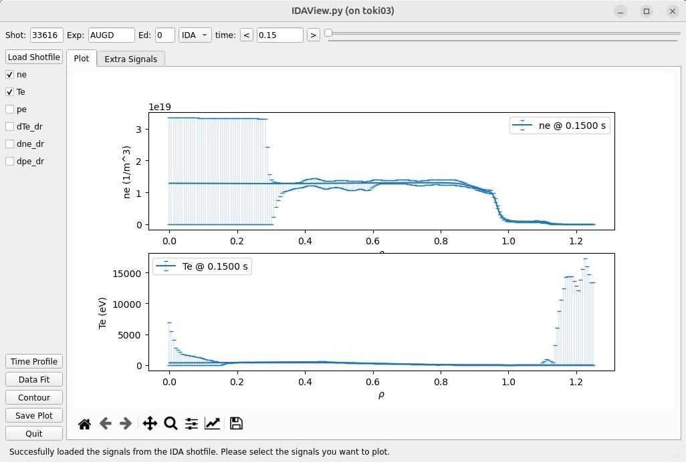Viewport: 686px width, 462px height.
Task: Click the matplotlib Home reset view icon
Action: click(x=84, y=424)
